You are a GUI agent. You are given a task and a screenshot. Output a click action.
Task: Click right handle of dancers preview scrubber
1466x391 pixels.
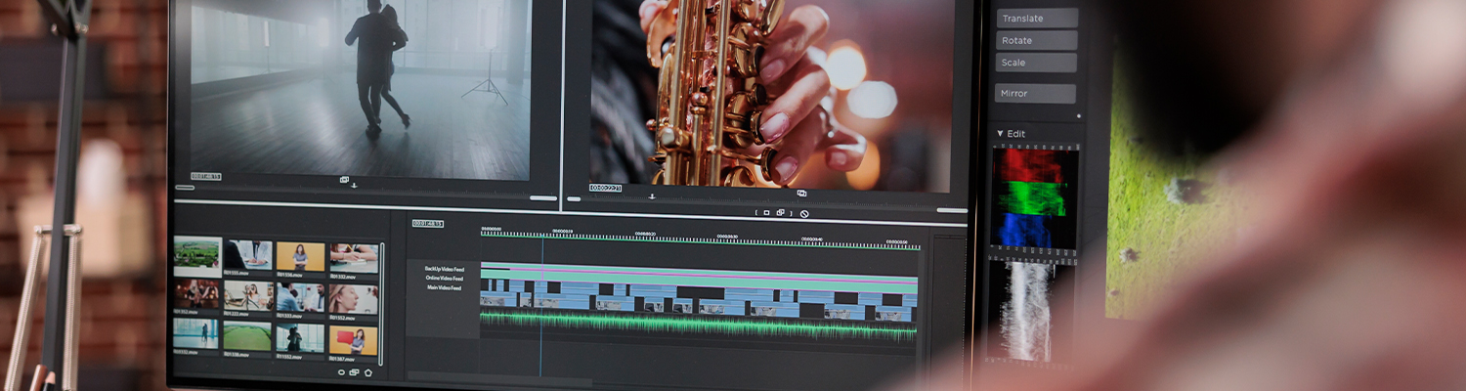coord(543,198)
